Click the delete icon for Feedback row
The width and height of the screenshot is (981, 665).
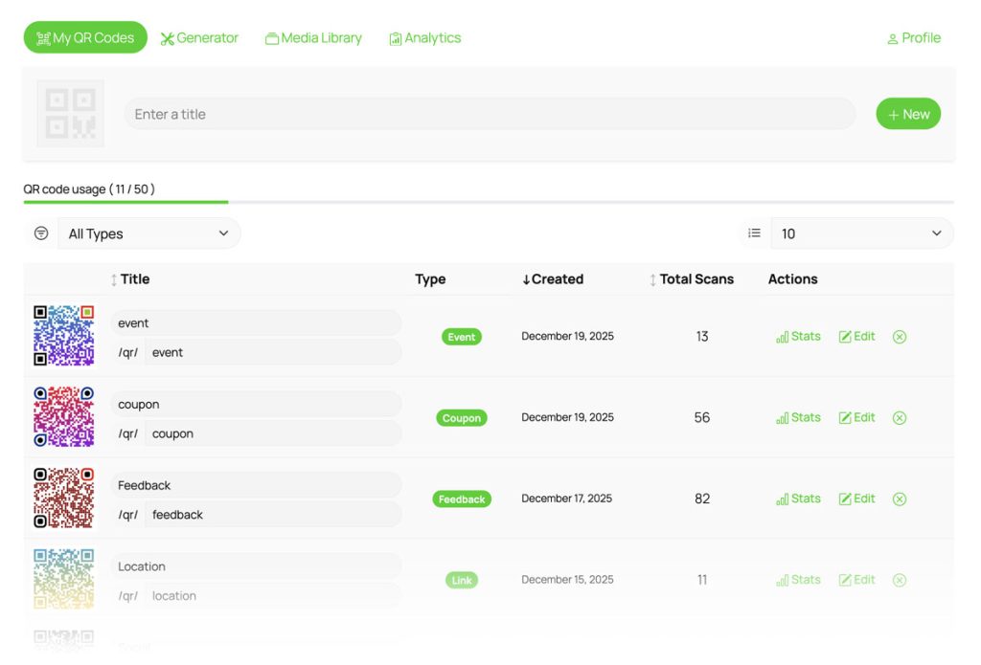pos(899,499)
